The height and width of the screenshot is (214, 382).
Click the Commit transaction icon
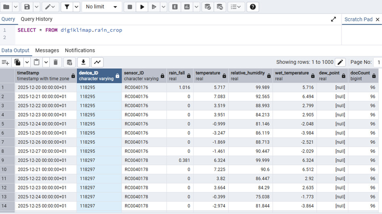pyautogui.click(x=207, y=7)
